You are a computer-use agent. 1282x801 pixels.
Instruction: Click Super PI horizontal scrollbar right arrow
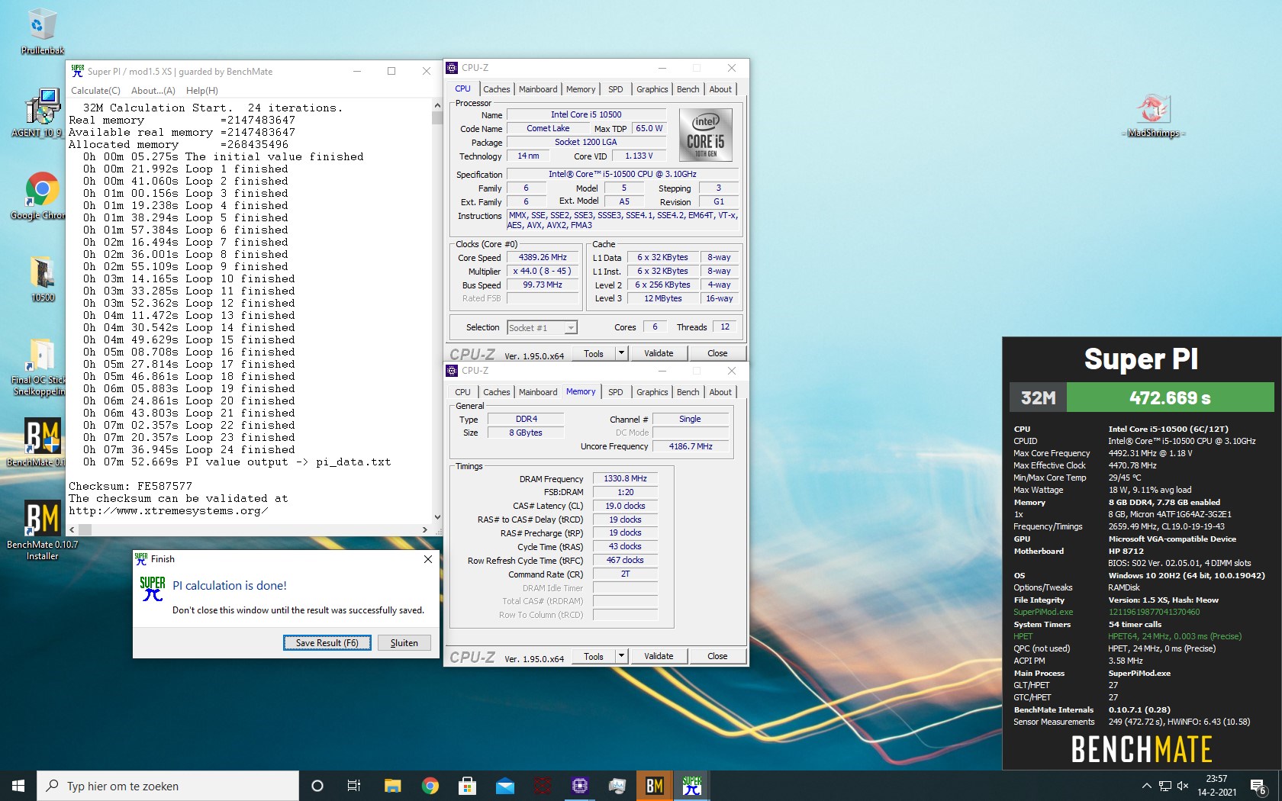[x=425, y=529]
